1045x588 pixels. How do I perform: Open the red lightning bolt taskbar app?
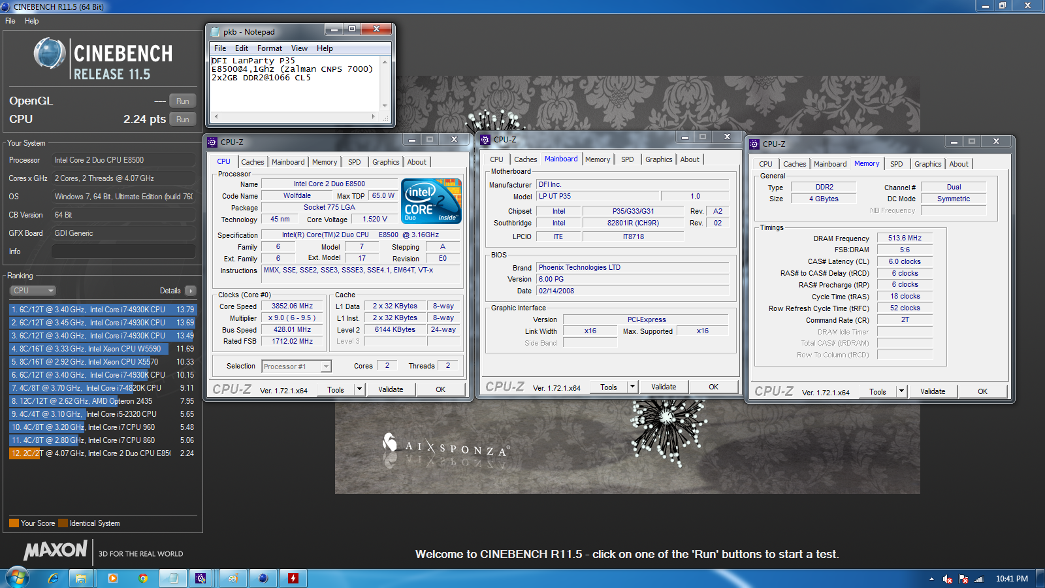(x=293, y=578)
